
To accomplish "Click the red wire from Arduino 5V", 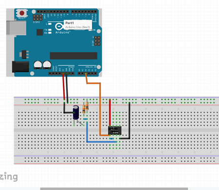I will click(64, 86).
